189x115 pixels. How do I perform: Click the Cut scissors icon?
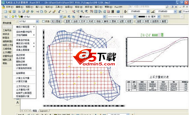coord(37,11)
